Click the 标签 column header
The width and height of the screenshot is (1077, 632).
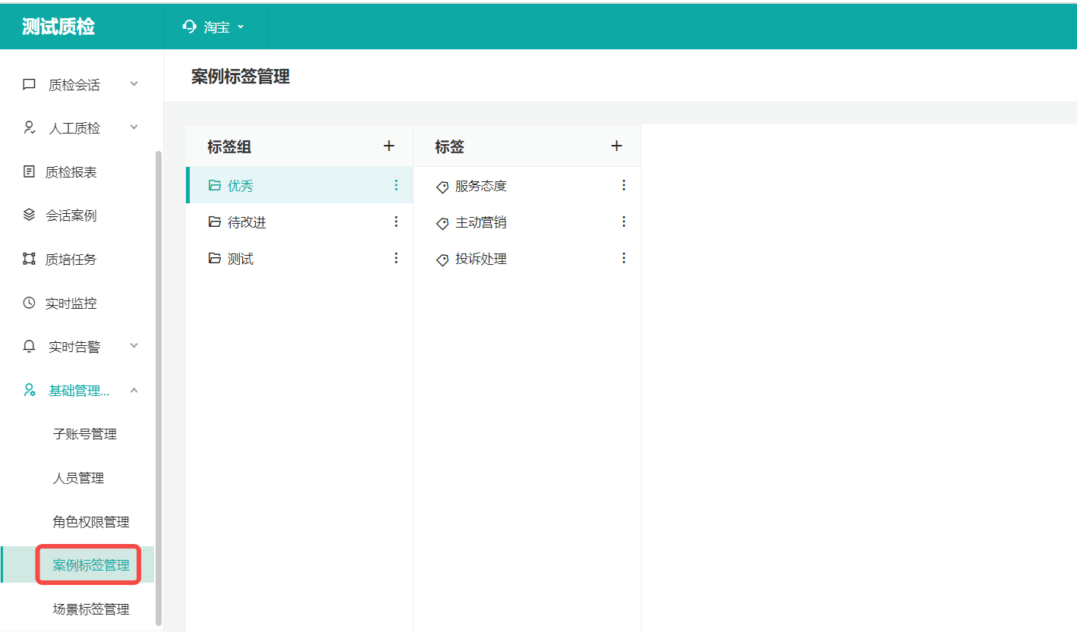[x=449, y=147]
